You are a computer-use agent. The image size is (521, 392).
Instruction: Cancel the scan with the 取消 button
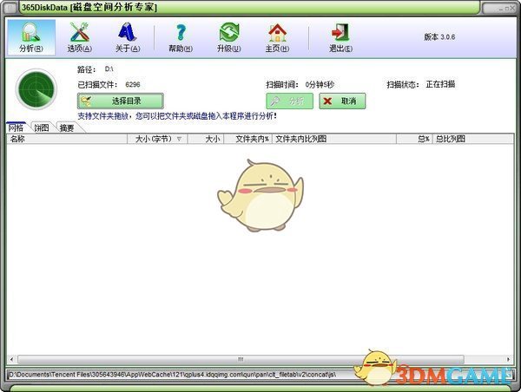pos(342,101)
